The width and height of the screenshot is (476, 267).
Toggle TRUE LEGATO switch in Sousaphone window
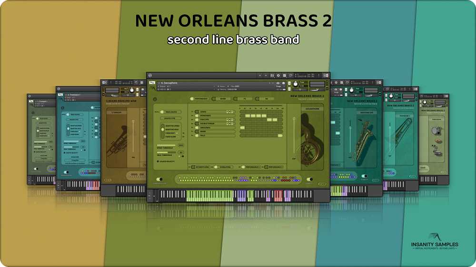click(x=162, y=112)
